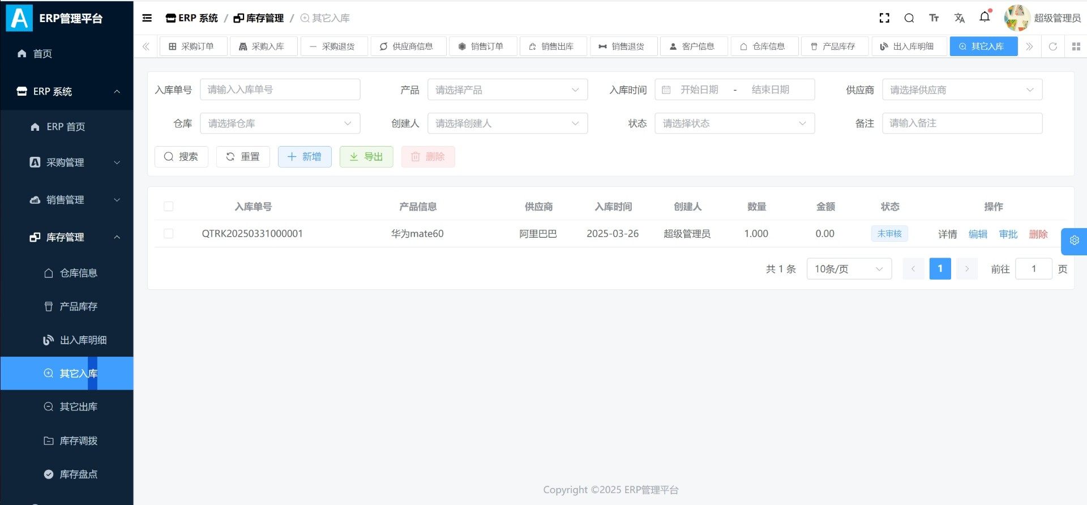
Task: Open the floating settings gear button
Action: click(1074, 241)
